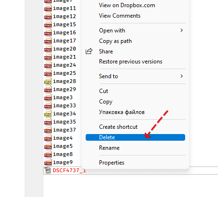Expand the Send to submenu arrow
Image resolution: width=218 pixels, height=197 pixels.
pos(182,76)
